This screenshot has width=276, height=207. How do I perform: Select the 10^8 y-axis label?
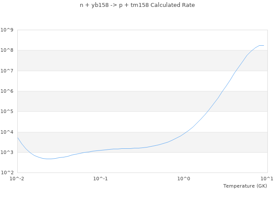7,50
